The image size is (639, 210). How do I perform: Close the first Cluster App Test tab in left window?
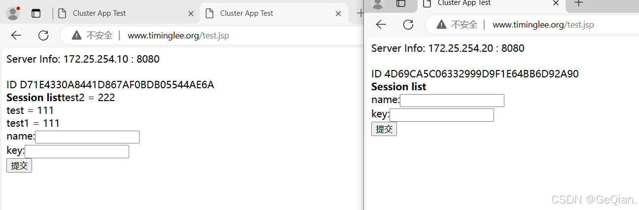pyautogui.click(x=191, y=14)
